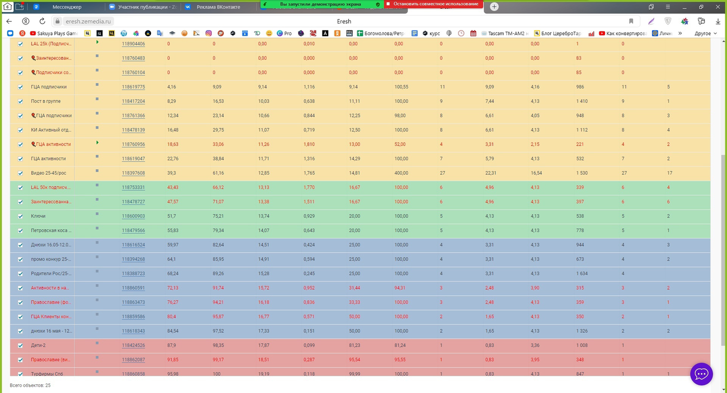
Task: Open campaign ID 118862087 link
Action: (x=133, y=360)
